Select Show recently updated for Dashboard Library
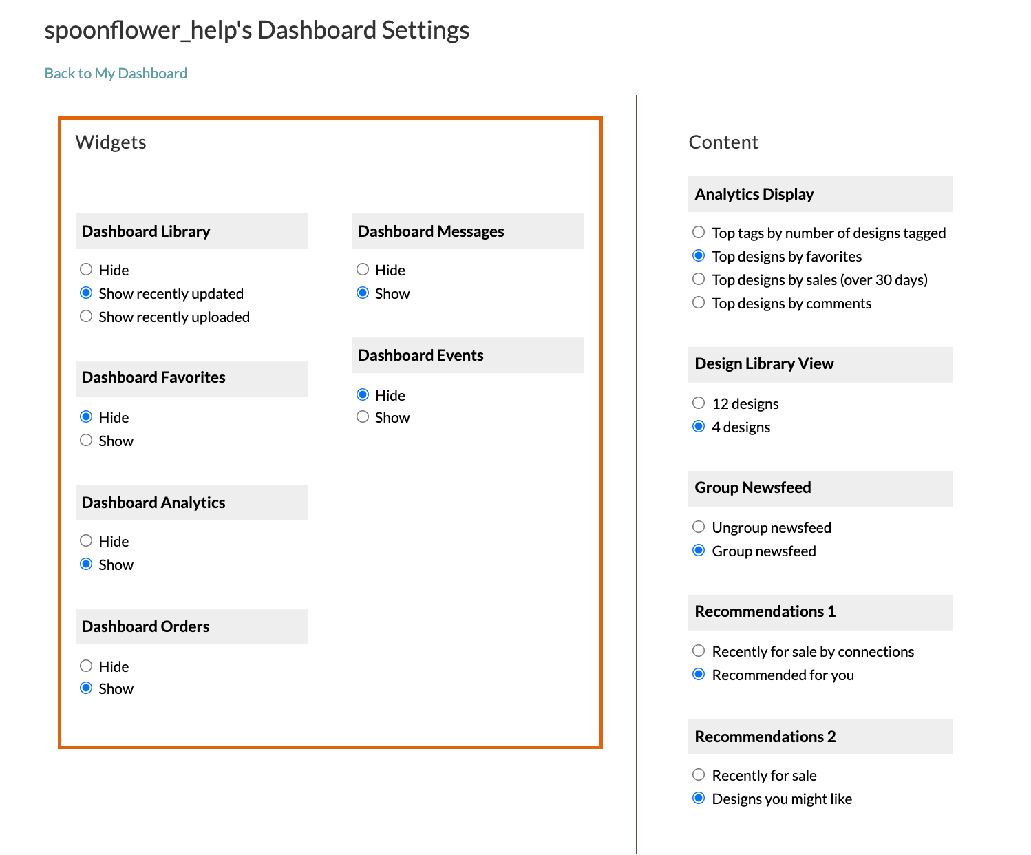The width and height of the screenshot is (1031, 855). tap(86, 293)
